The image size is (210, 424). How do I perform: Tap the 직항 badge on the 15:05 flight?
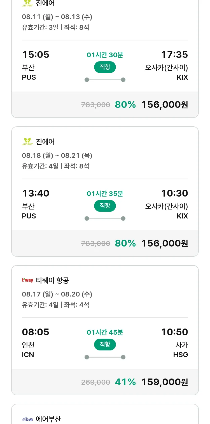[105, 67]
